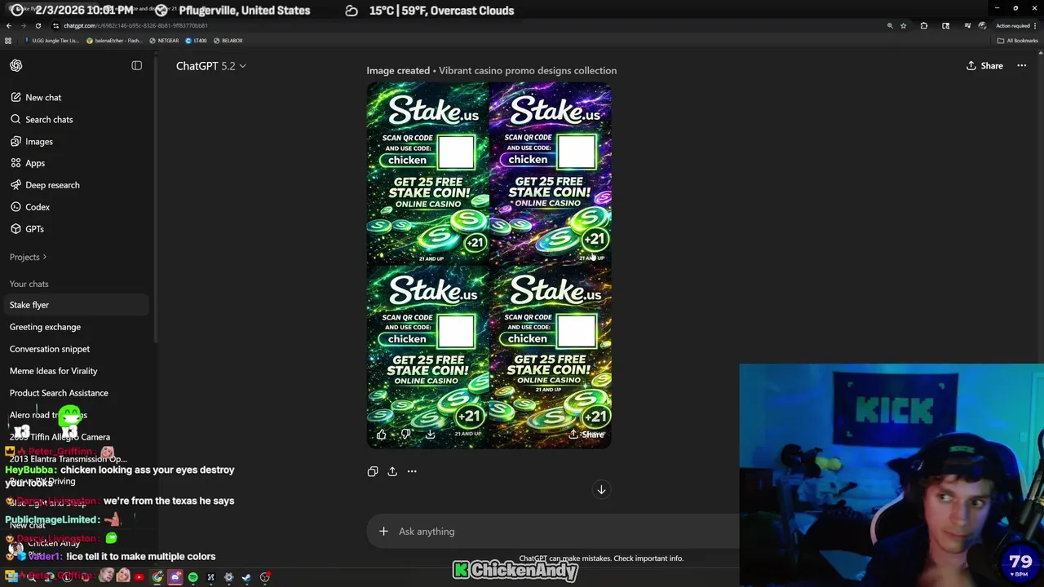Click the ChatGPT logo in sidebar
Viewport: 1044px width, 587px height.
pyautogui.click(x=16, y=66)
